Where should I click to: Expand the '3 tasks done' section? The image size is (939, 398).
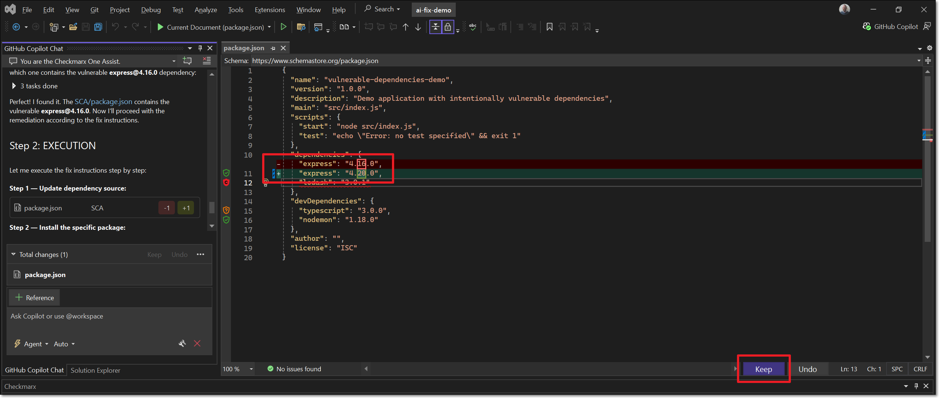[x=14, y=86]
